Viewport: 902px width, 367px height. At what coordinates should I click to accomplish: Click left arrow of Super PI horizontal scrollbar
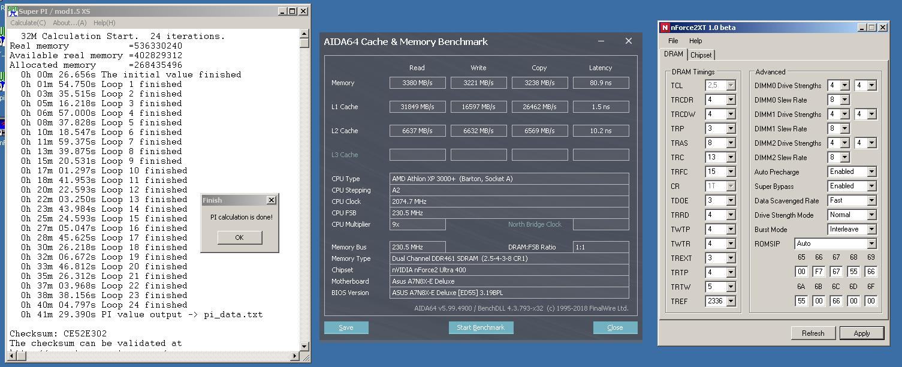[13, 356]
